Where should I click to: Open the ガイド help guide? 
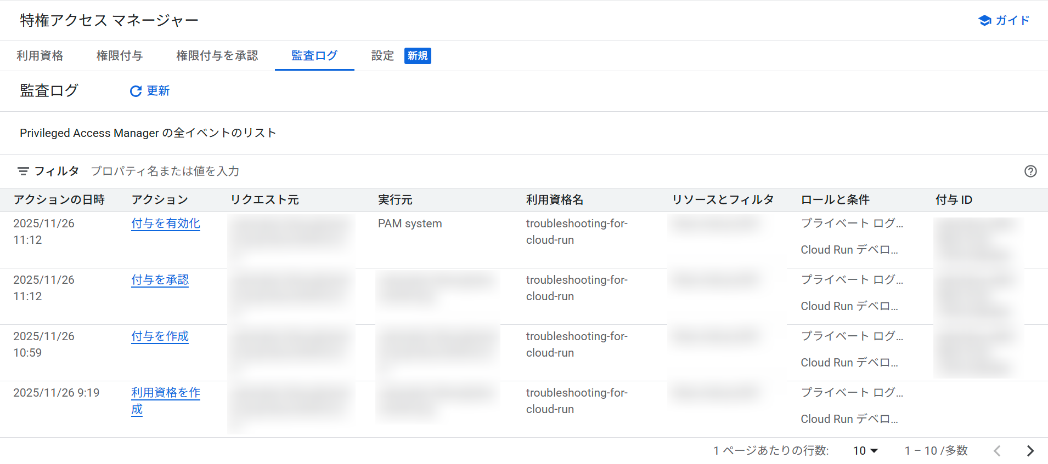[1004, 20]
